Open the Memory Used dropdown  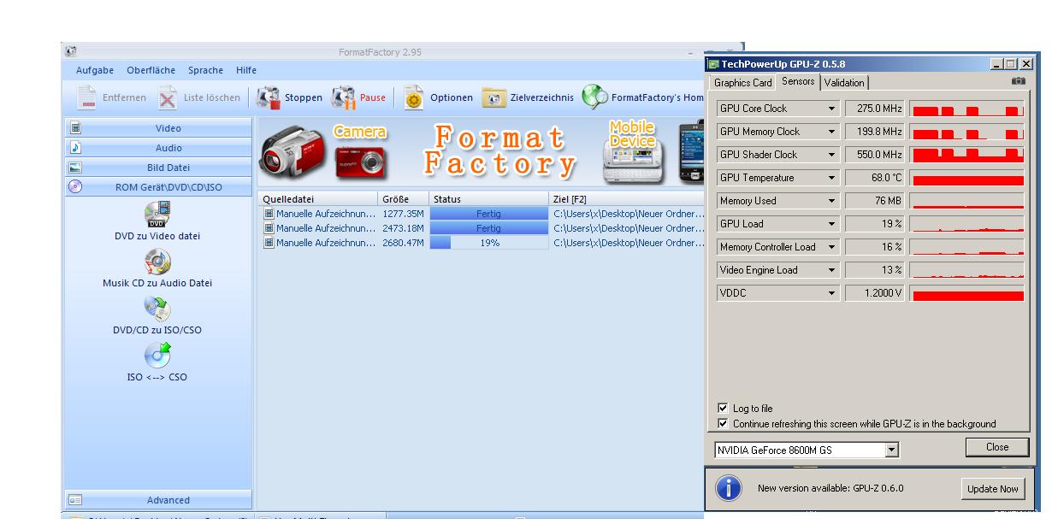(831, 201)
